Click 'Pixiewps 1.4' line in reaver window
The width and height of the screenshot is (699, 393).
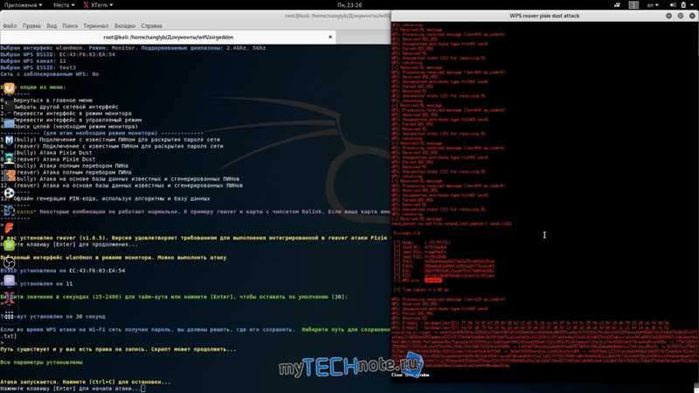click(x=406, y=233)
